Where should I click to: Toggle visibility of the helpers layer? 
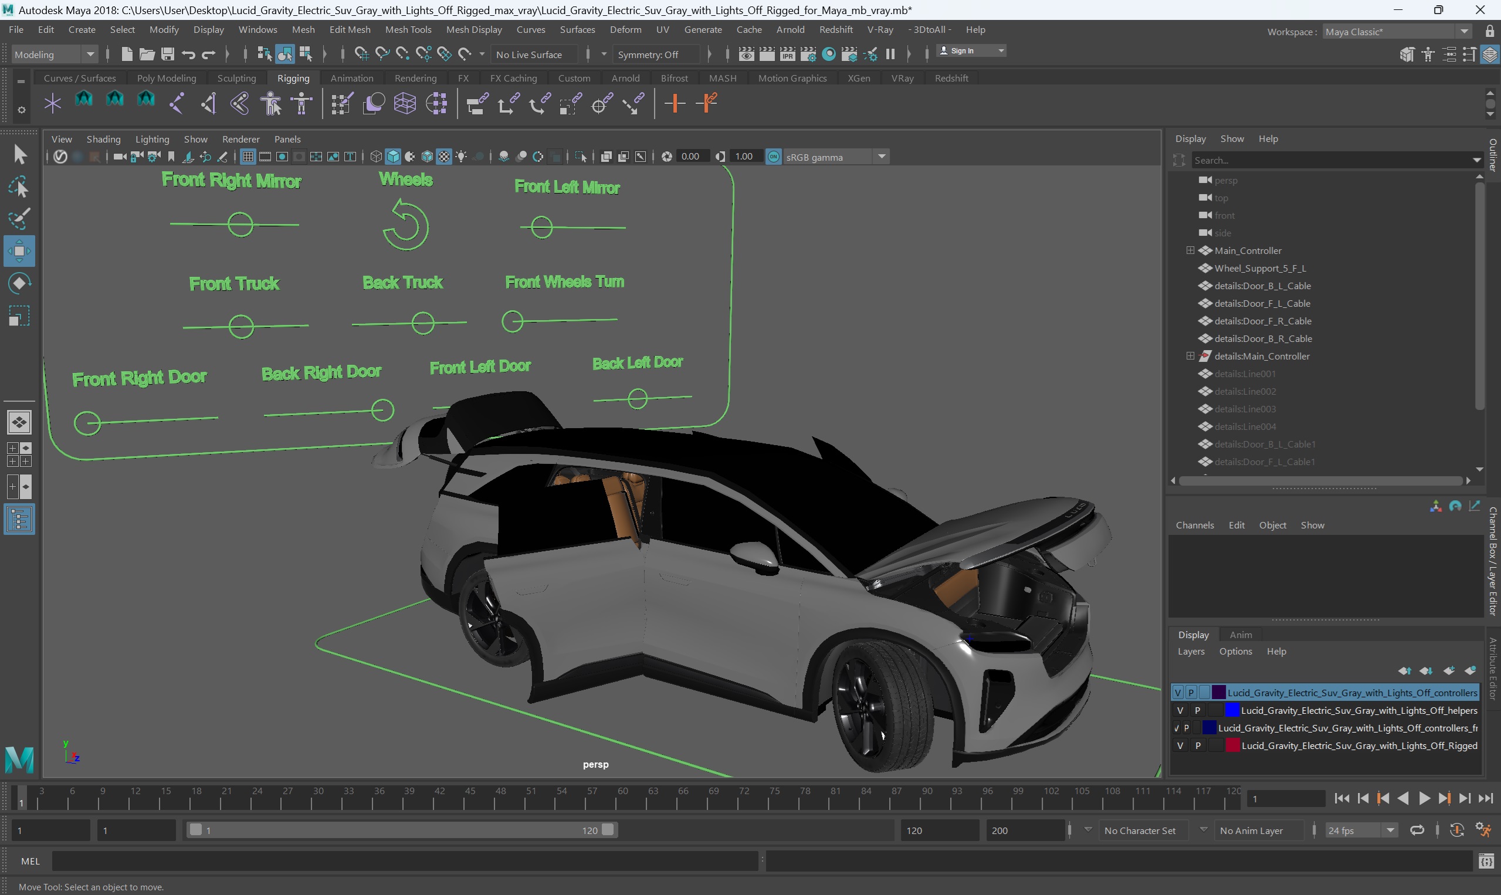[1180, 710]
